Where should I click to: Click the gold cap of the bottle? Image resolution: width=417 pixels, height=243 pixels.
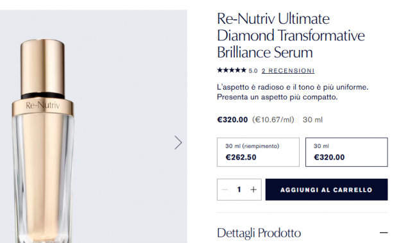click(42, 67)
